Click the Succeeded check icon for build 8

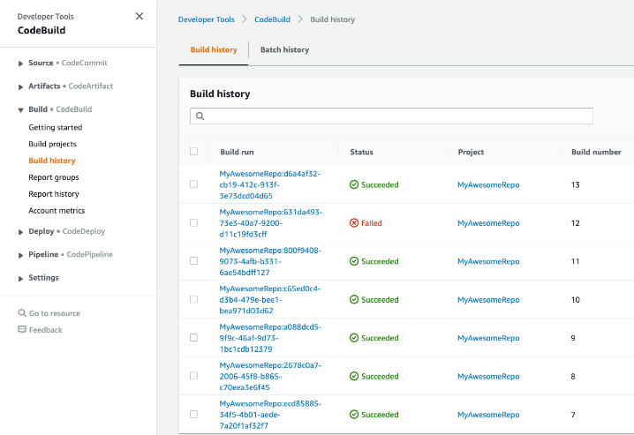click(354, 376)
